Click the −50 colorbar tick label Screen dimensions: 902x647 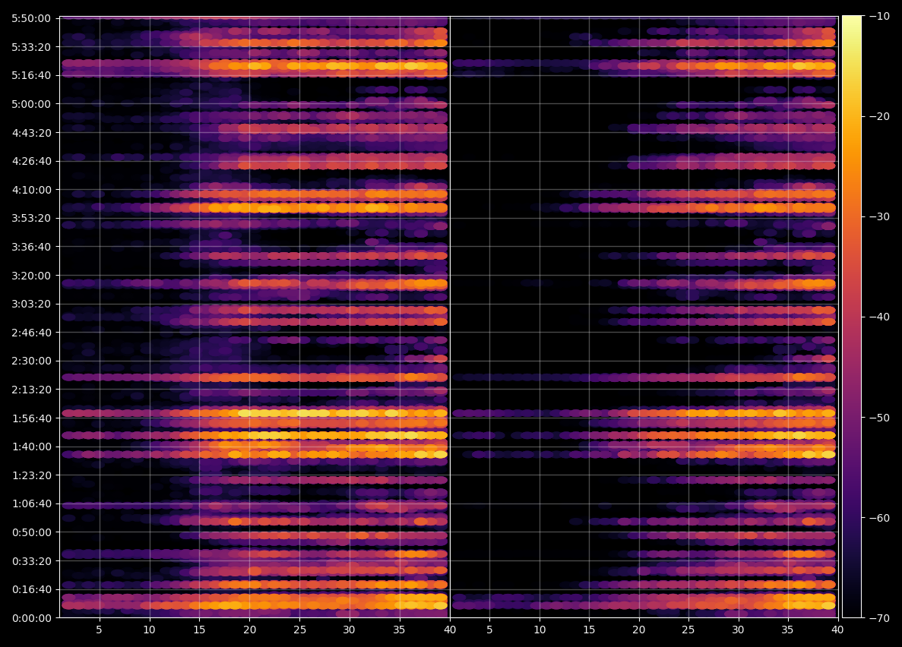pos(879,417)
